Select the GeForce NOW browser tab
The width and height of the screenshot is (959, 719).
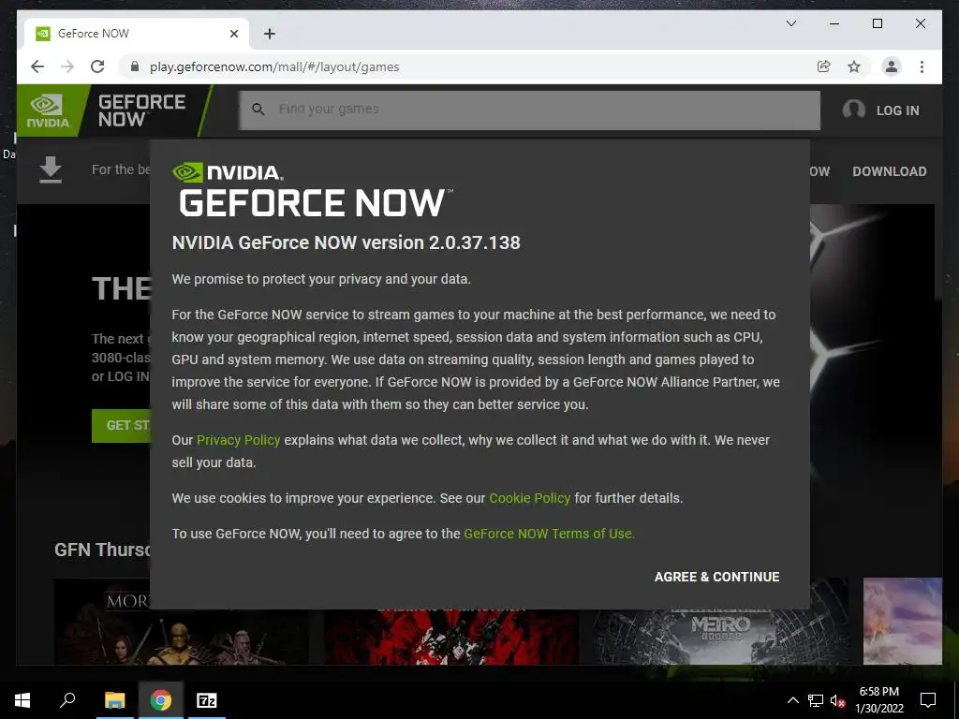[137, 34]
